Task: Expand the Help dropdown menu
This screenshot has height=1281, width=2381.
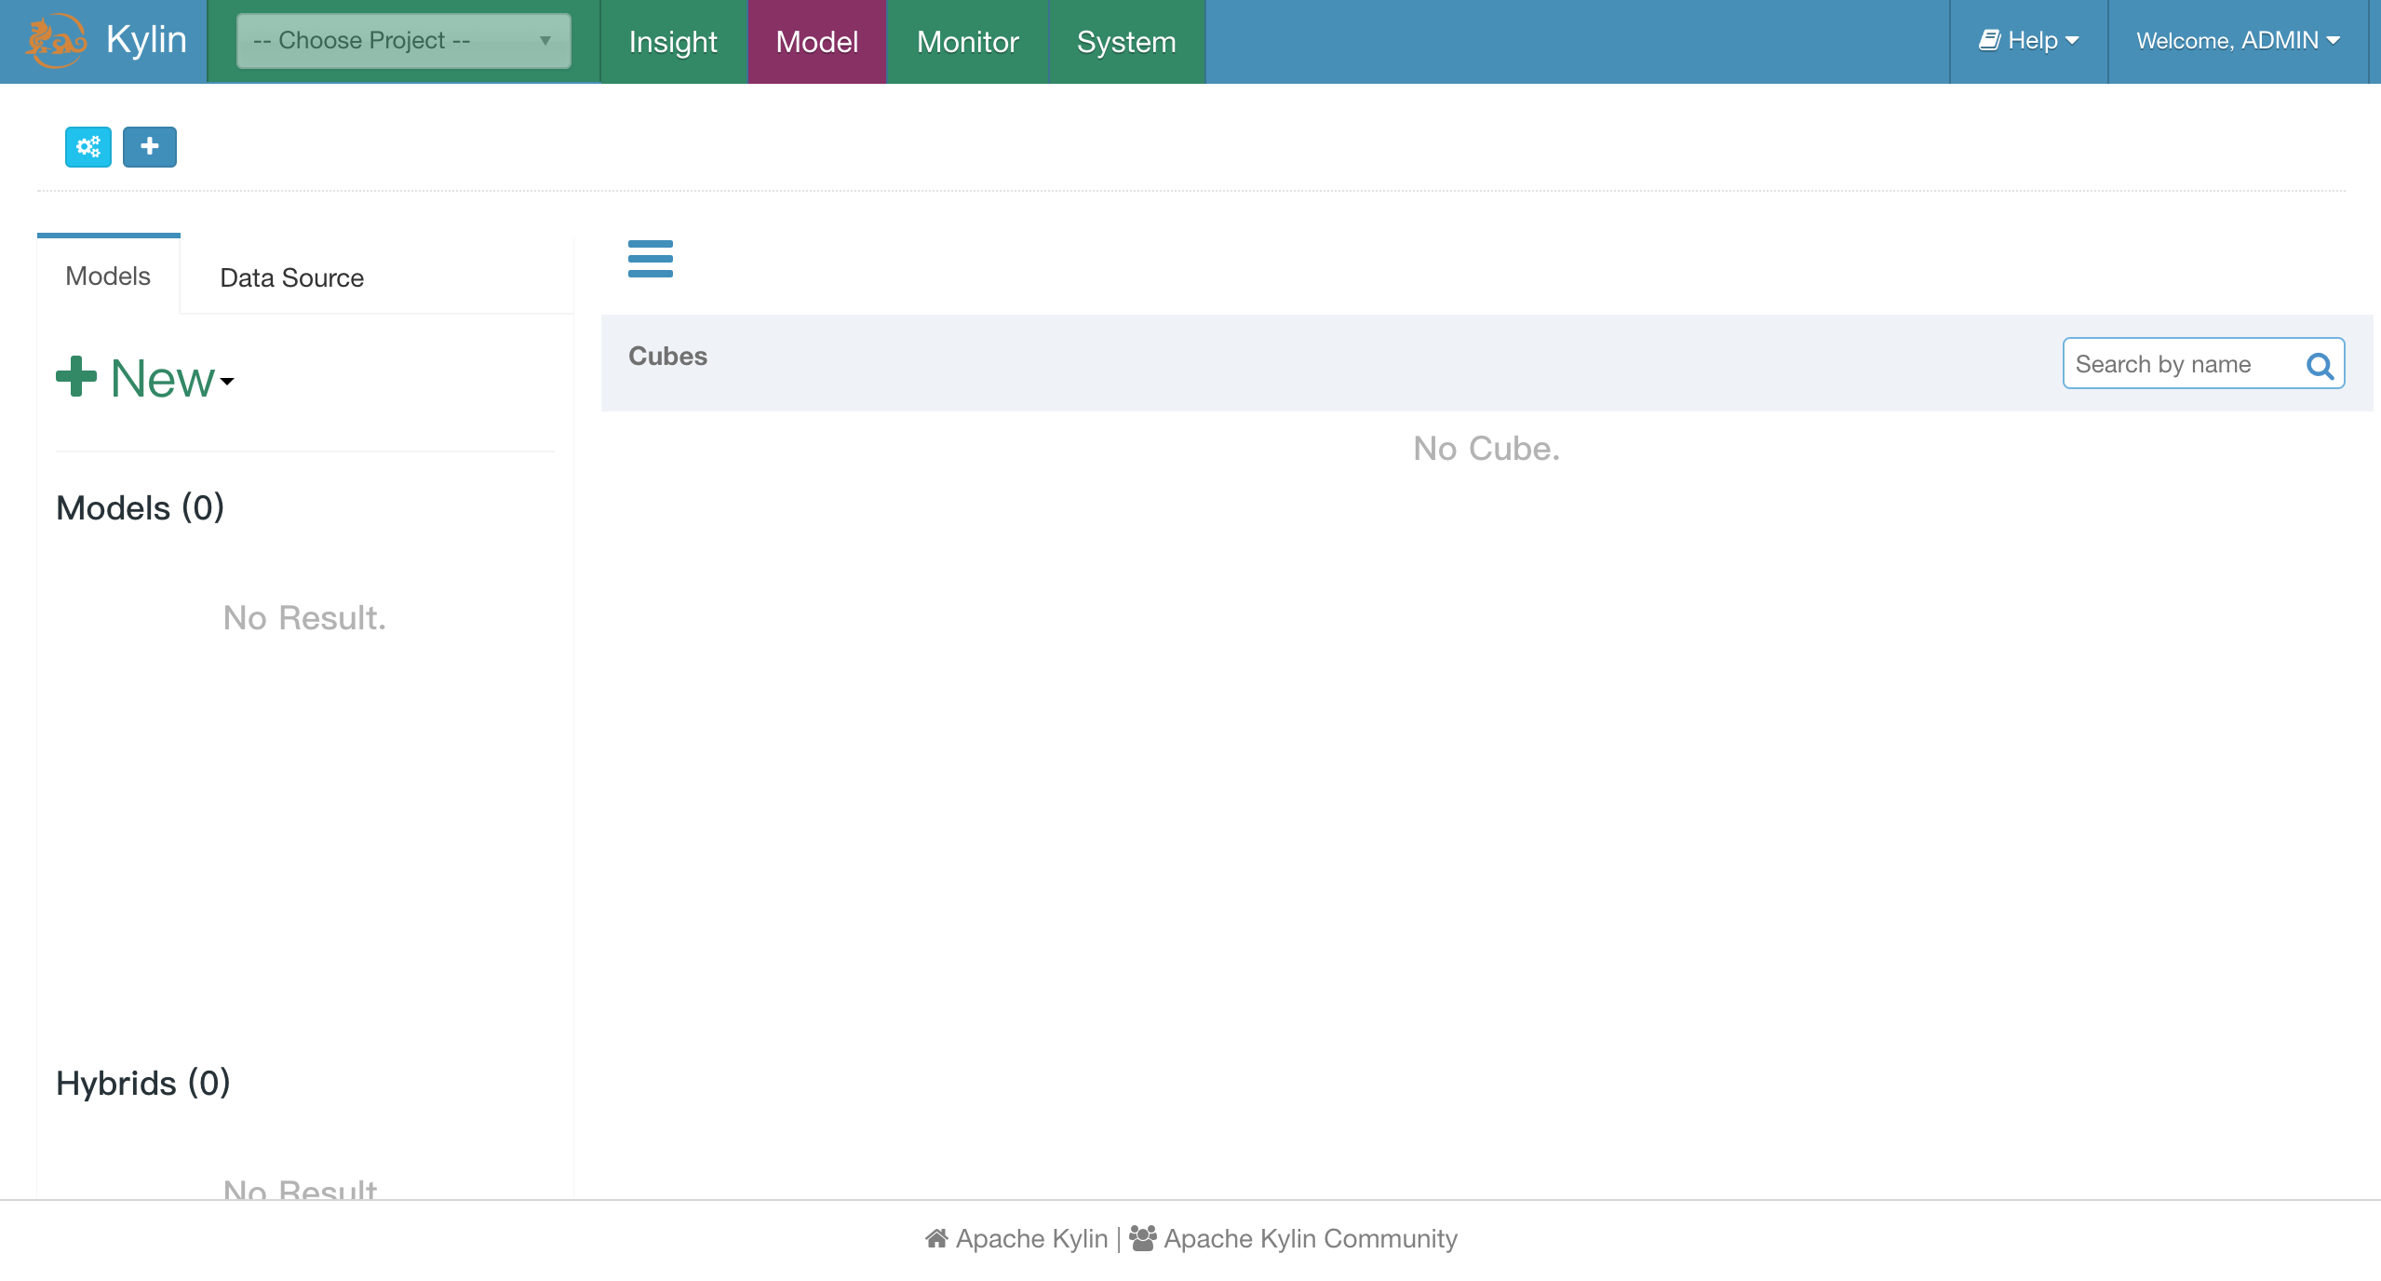Action: [2028, 41]
